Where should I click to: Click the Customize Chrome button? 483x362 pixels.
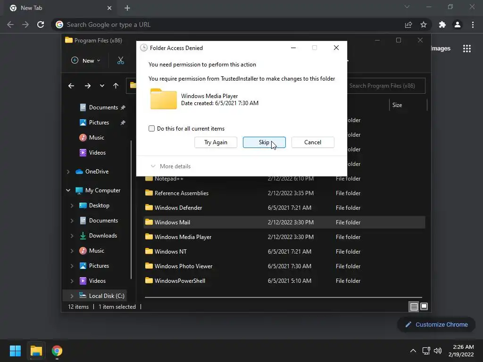pyautogui.click(x=436, y=324)
